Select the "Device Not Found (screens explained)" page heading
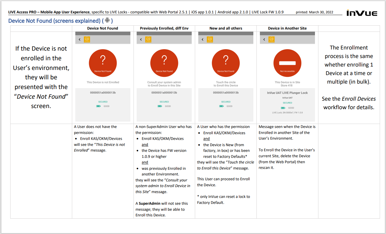Screen dimensions: 386x234 tap(60, 21)
